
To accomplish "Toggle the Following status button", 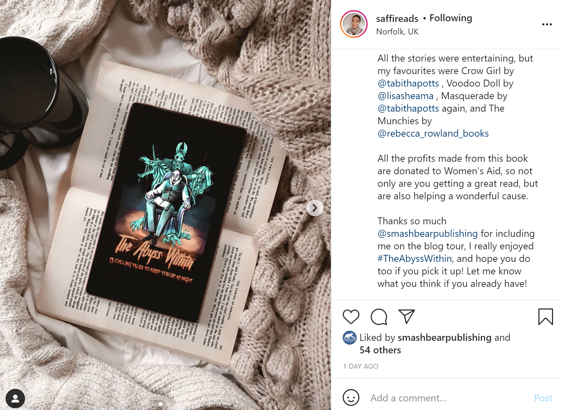I will pyautogui.click(x=450, y=18).
